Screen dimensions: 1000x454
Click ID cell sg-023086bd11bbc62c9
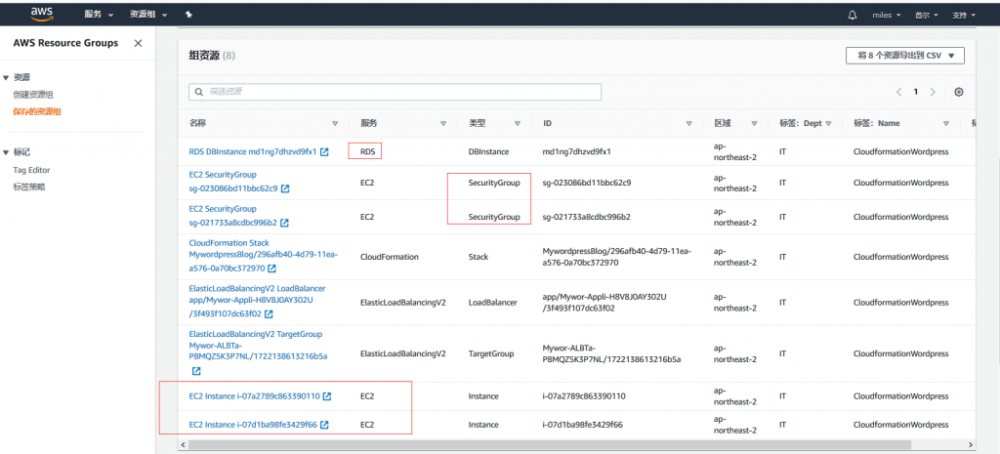click(x=586, y=183)
